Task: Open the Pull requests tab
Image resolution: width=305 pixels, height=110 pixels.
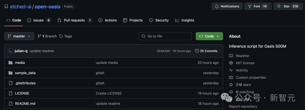Action: [75, 20]
